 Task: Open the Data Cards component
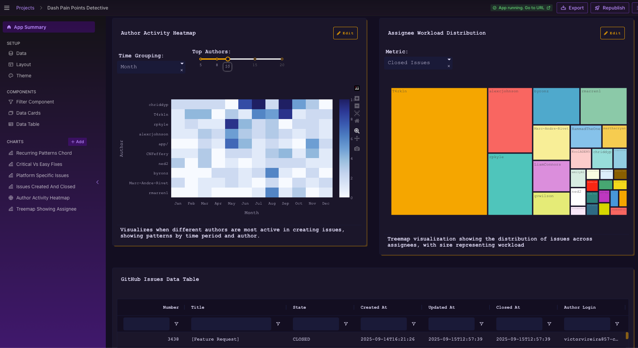[x=28, y=113]
